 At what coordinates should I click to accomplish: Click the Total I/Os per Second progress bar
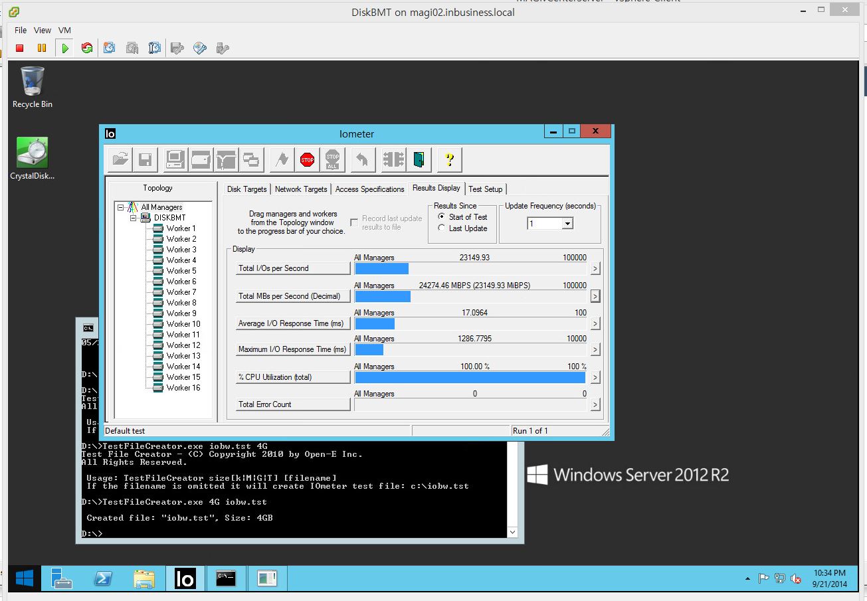pyautogui.click(x=470, y=268)
